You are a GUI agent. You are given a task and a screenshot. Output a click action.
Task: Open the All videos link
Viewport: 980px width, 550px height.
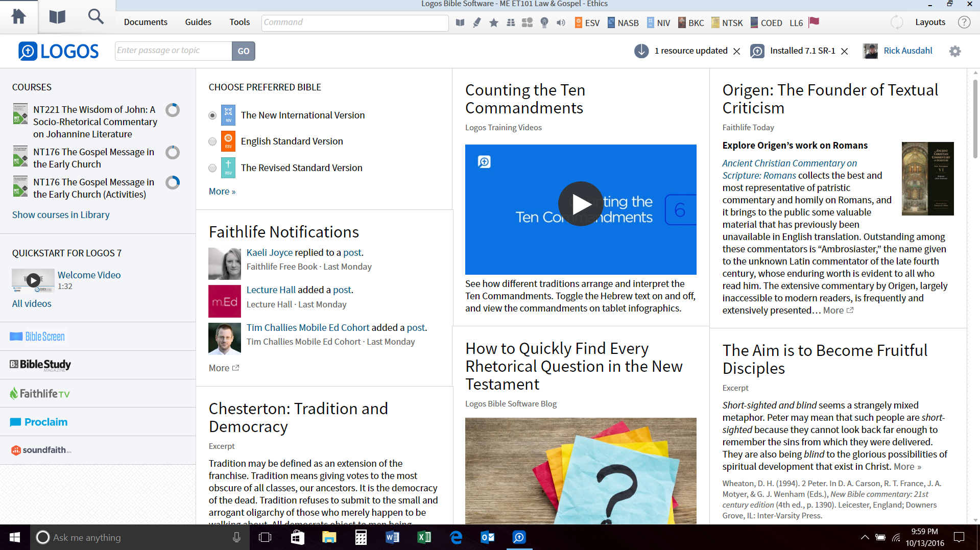pos(32,303)
